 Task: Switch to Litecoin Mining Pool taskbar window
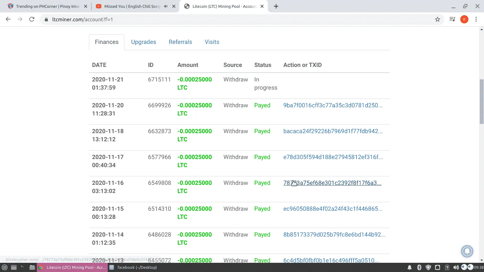click(72, 267)
